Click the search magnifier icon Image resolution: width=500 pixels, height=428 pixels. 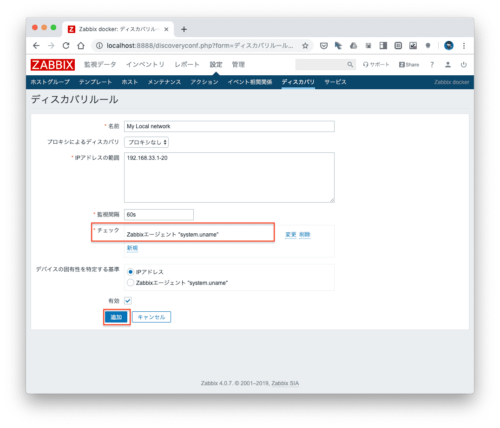click(350, 65)
